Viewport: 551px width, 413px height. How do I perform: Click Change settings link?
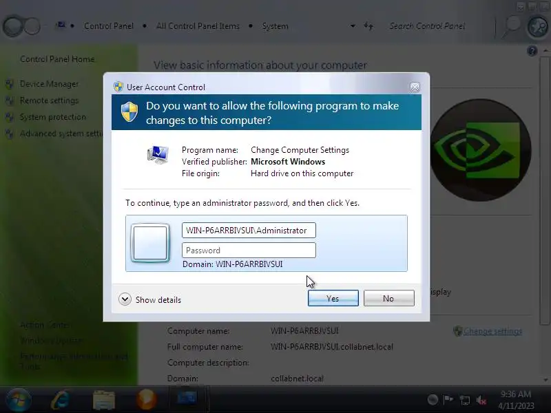click(x=492, y=331)
